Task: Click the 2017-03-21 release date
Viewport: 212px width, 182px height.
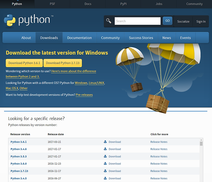Action: 54,142
